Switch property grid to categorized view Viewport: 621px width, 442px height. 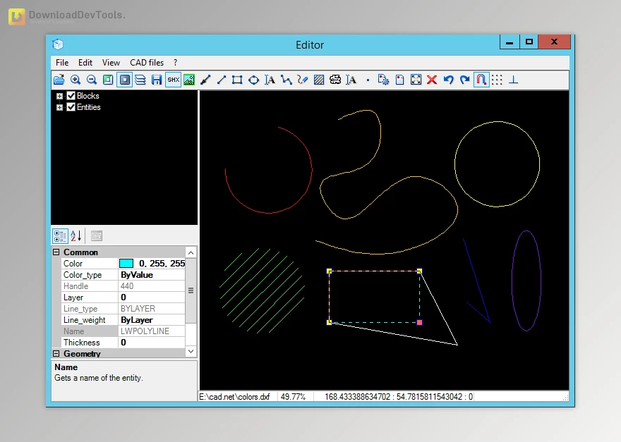pyautogui.click(x=60, y=236)
